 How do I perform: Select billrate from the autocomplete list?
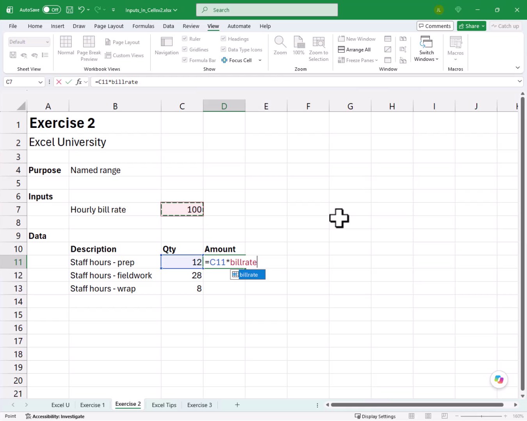248,275
